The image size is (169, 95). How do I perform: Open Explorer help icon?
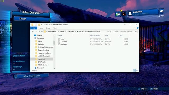pyautogui.click(x=138, y=28)
